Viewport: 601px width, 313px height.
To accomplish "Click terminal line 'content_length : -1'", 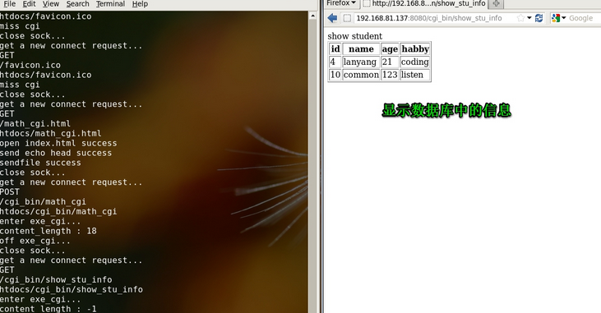I will (49, 309).
